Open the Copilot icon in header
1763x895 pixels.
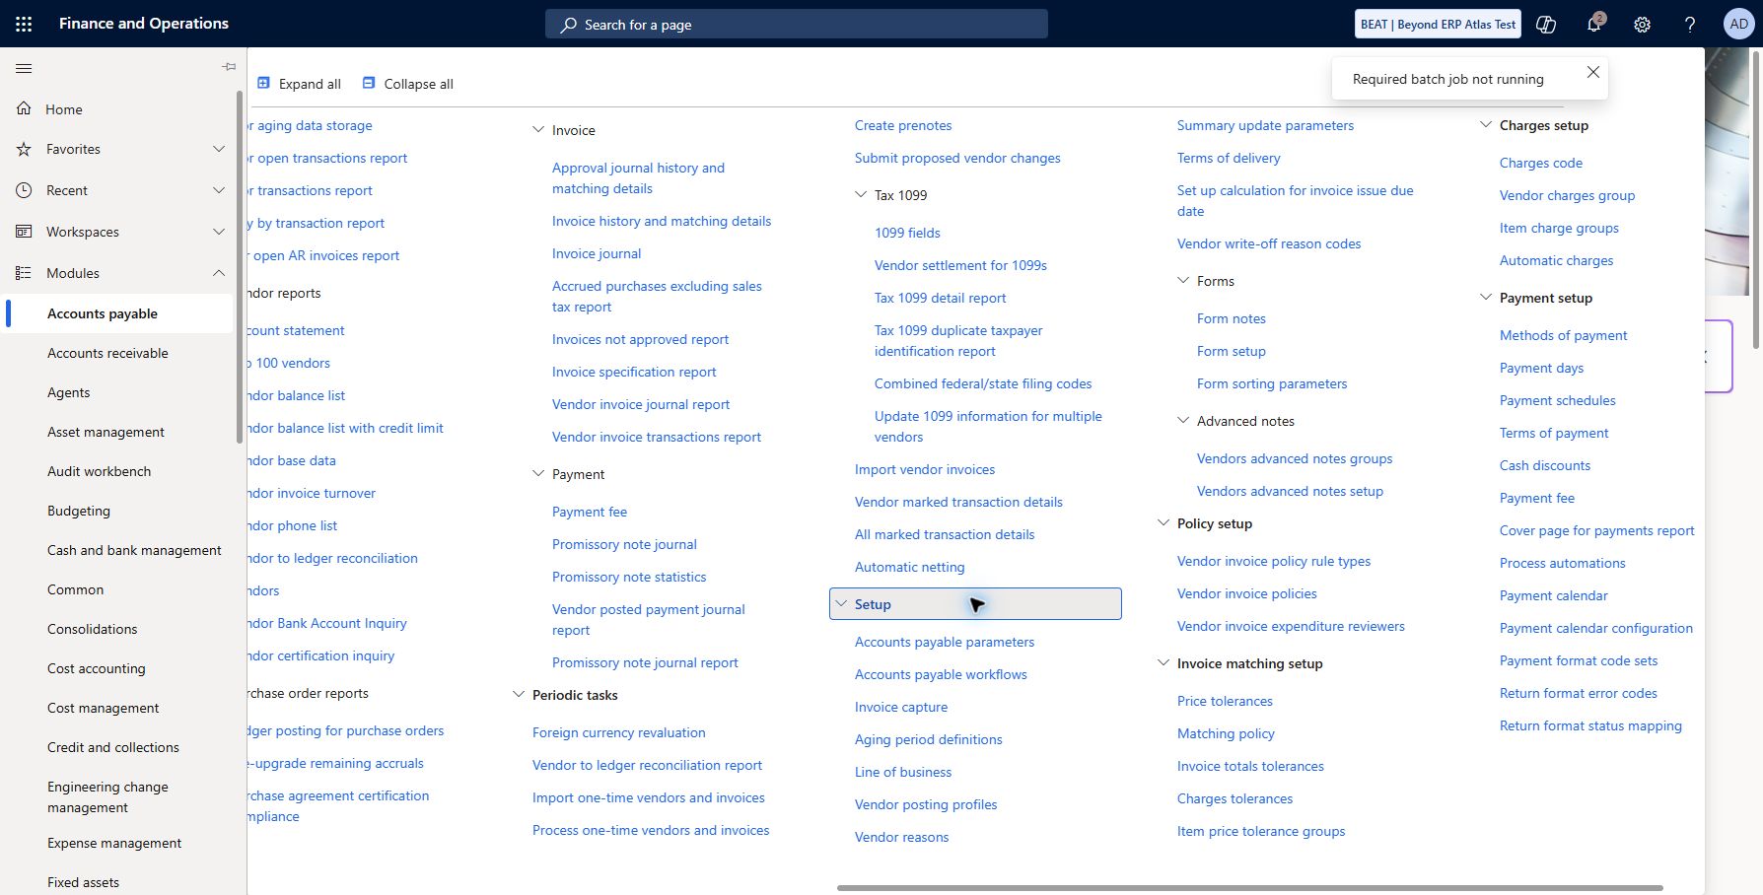click(x=1546, y=25)
